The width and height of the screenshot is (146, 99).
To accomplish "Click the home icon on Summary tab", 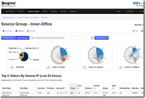I will point(3,31).
